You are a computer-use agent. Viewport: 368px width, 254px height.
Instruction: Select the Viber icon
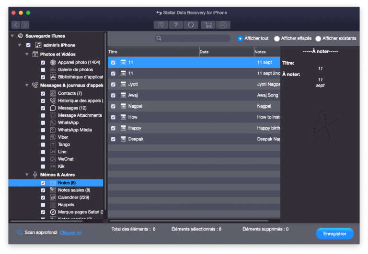tap(53, 137)
